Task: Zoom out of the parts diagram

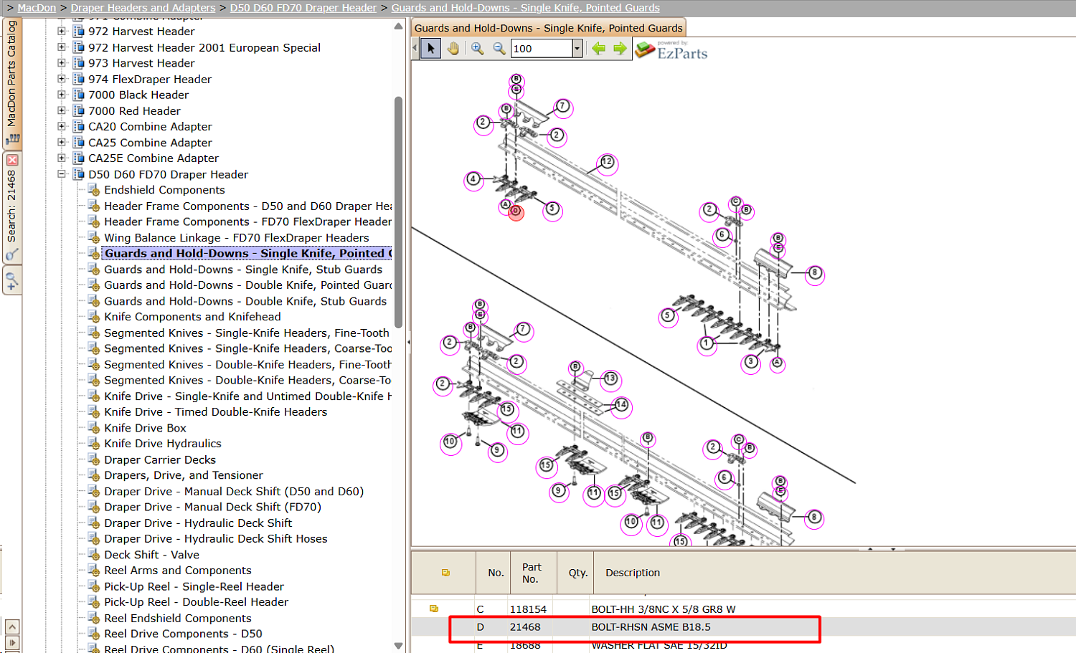Action: (499, 49)
